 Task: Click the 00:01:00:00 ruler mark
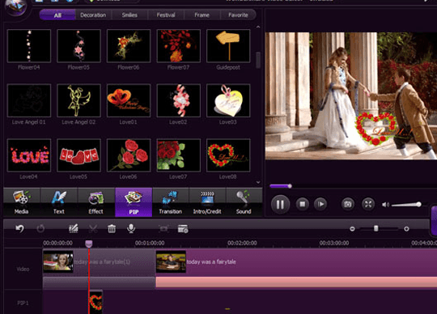150,243
